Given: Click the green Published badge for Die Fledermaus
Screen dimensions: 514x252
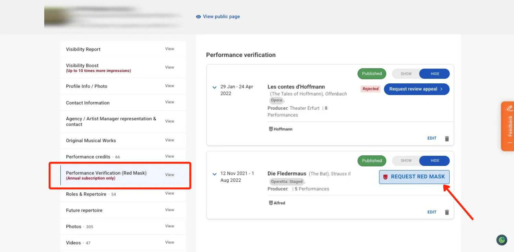Looking at the screenshot, I should click(x=372, y=160).
